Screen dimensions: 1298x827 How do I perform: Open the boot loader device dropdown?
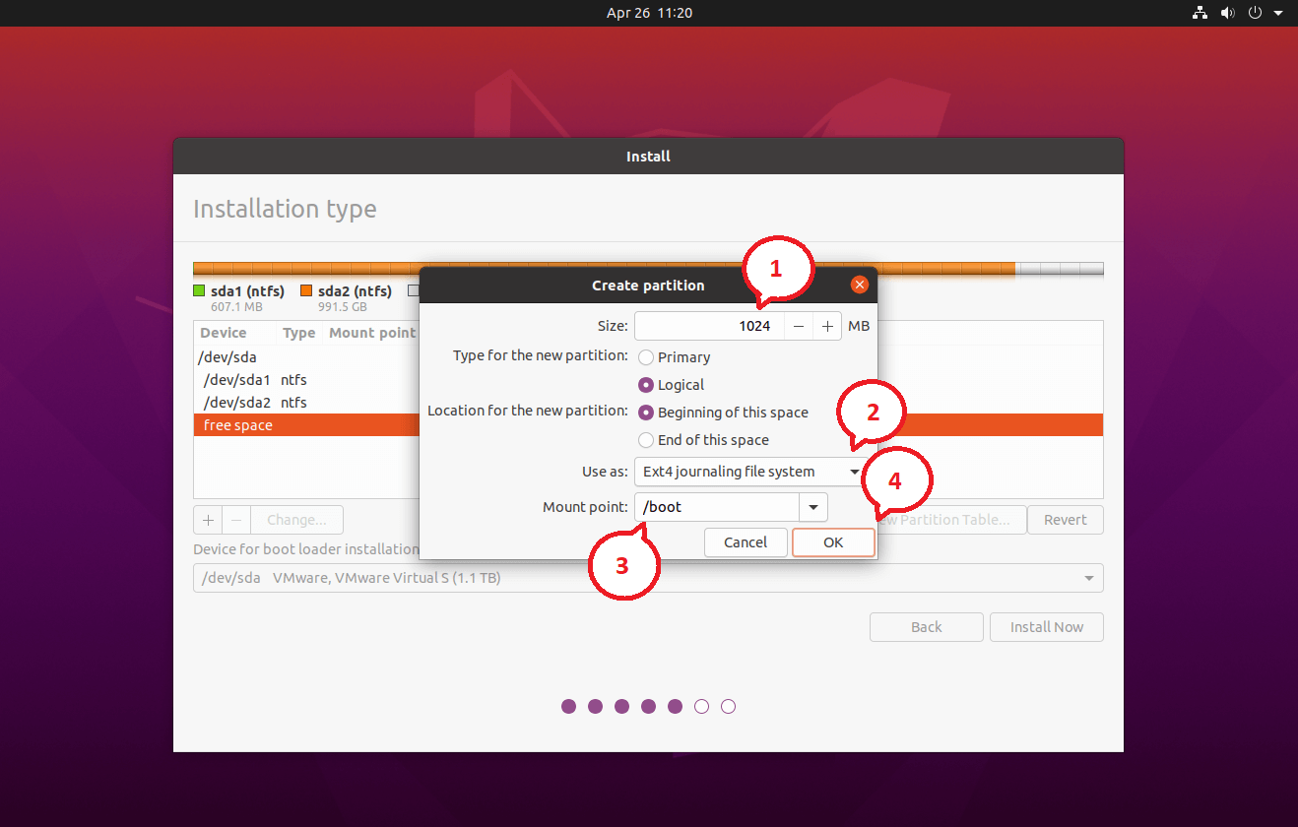1087,578
